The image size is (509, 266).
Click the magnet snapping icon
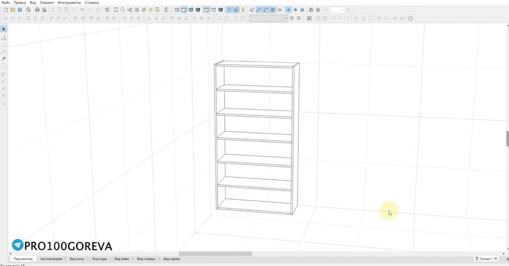point(310,10)
